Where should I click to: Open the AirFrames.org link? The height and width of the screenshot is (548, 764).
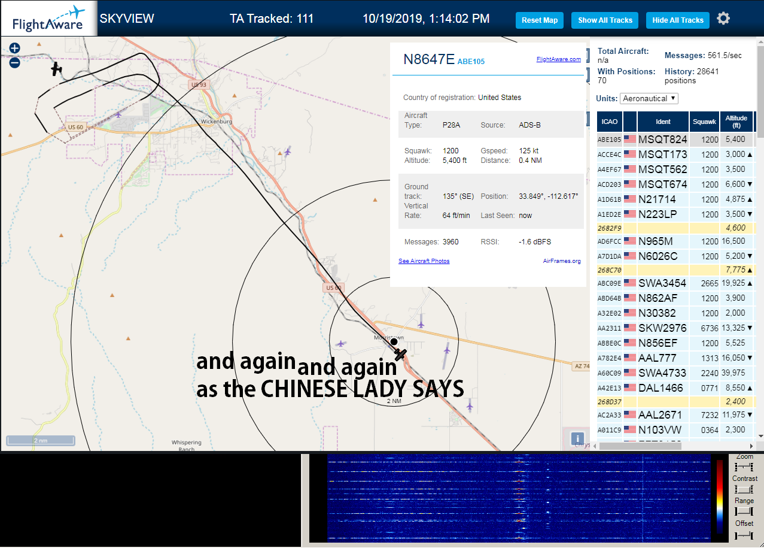tap(562, 261)
